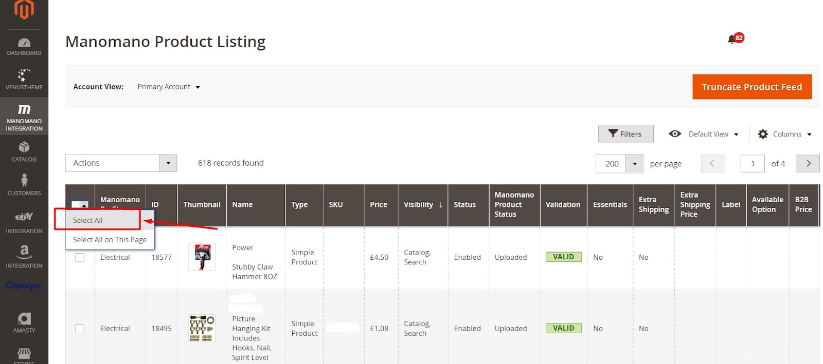Choose Select All on This Page
Image resolution: width=823 pixels, height=364 pixels.
[110, 240]
